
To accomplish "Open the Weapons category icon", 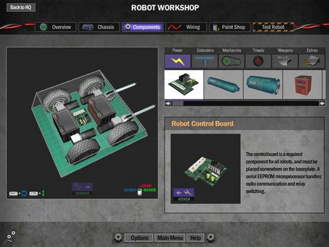I will click(x=285, y=61).
